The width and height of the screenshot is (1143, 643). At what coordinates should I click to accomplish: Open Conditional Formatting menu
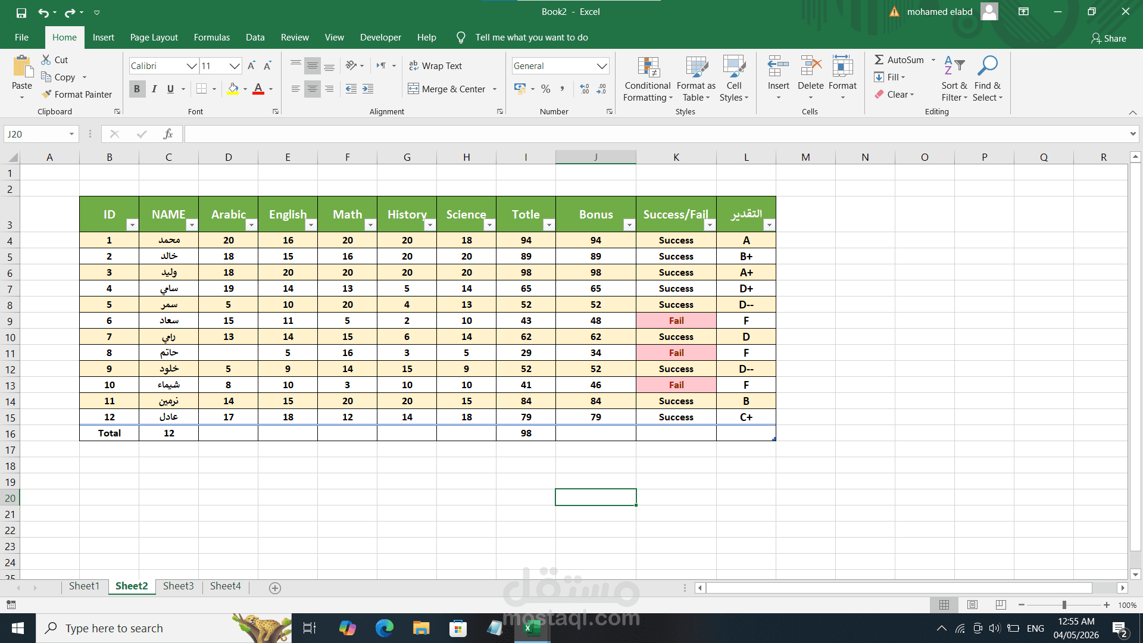coord(648,79)
